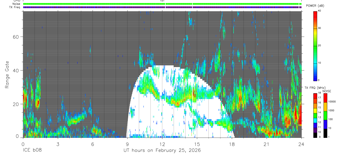Click the 20 tick on the Range Gate axis
The image size is (339, 156).
pyautogui.click(x=16, y=104)
